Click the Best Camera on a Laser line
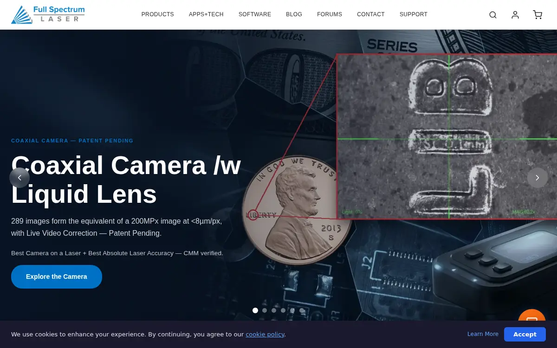Viewport: 557px width, 348px height. point(117,253)
